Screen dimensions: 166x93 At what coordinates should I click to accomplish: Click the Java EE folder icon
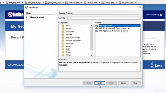point(63,35)
